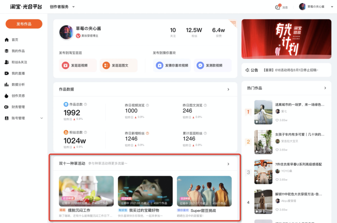Click author name YOYO桑
The width and height of the screenshot is (337, 223).
pos(286,171)
